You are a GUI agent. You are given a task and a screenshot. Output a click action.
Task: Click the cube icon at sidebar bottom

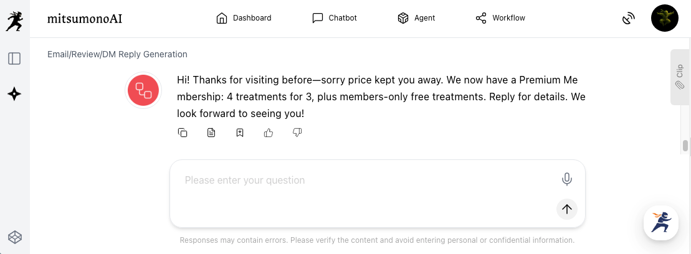click(14, 237)
